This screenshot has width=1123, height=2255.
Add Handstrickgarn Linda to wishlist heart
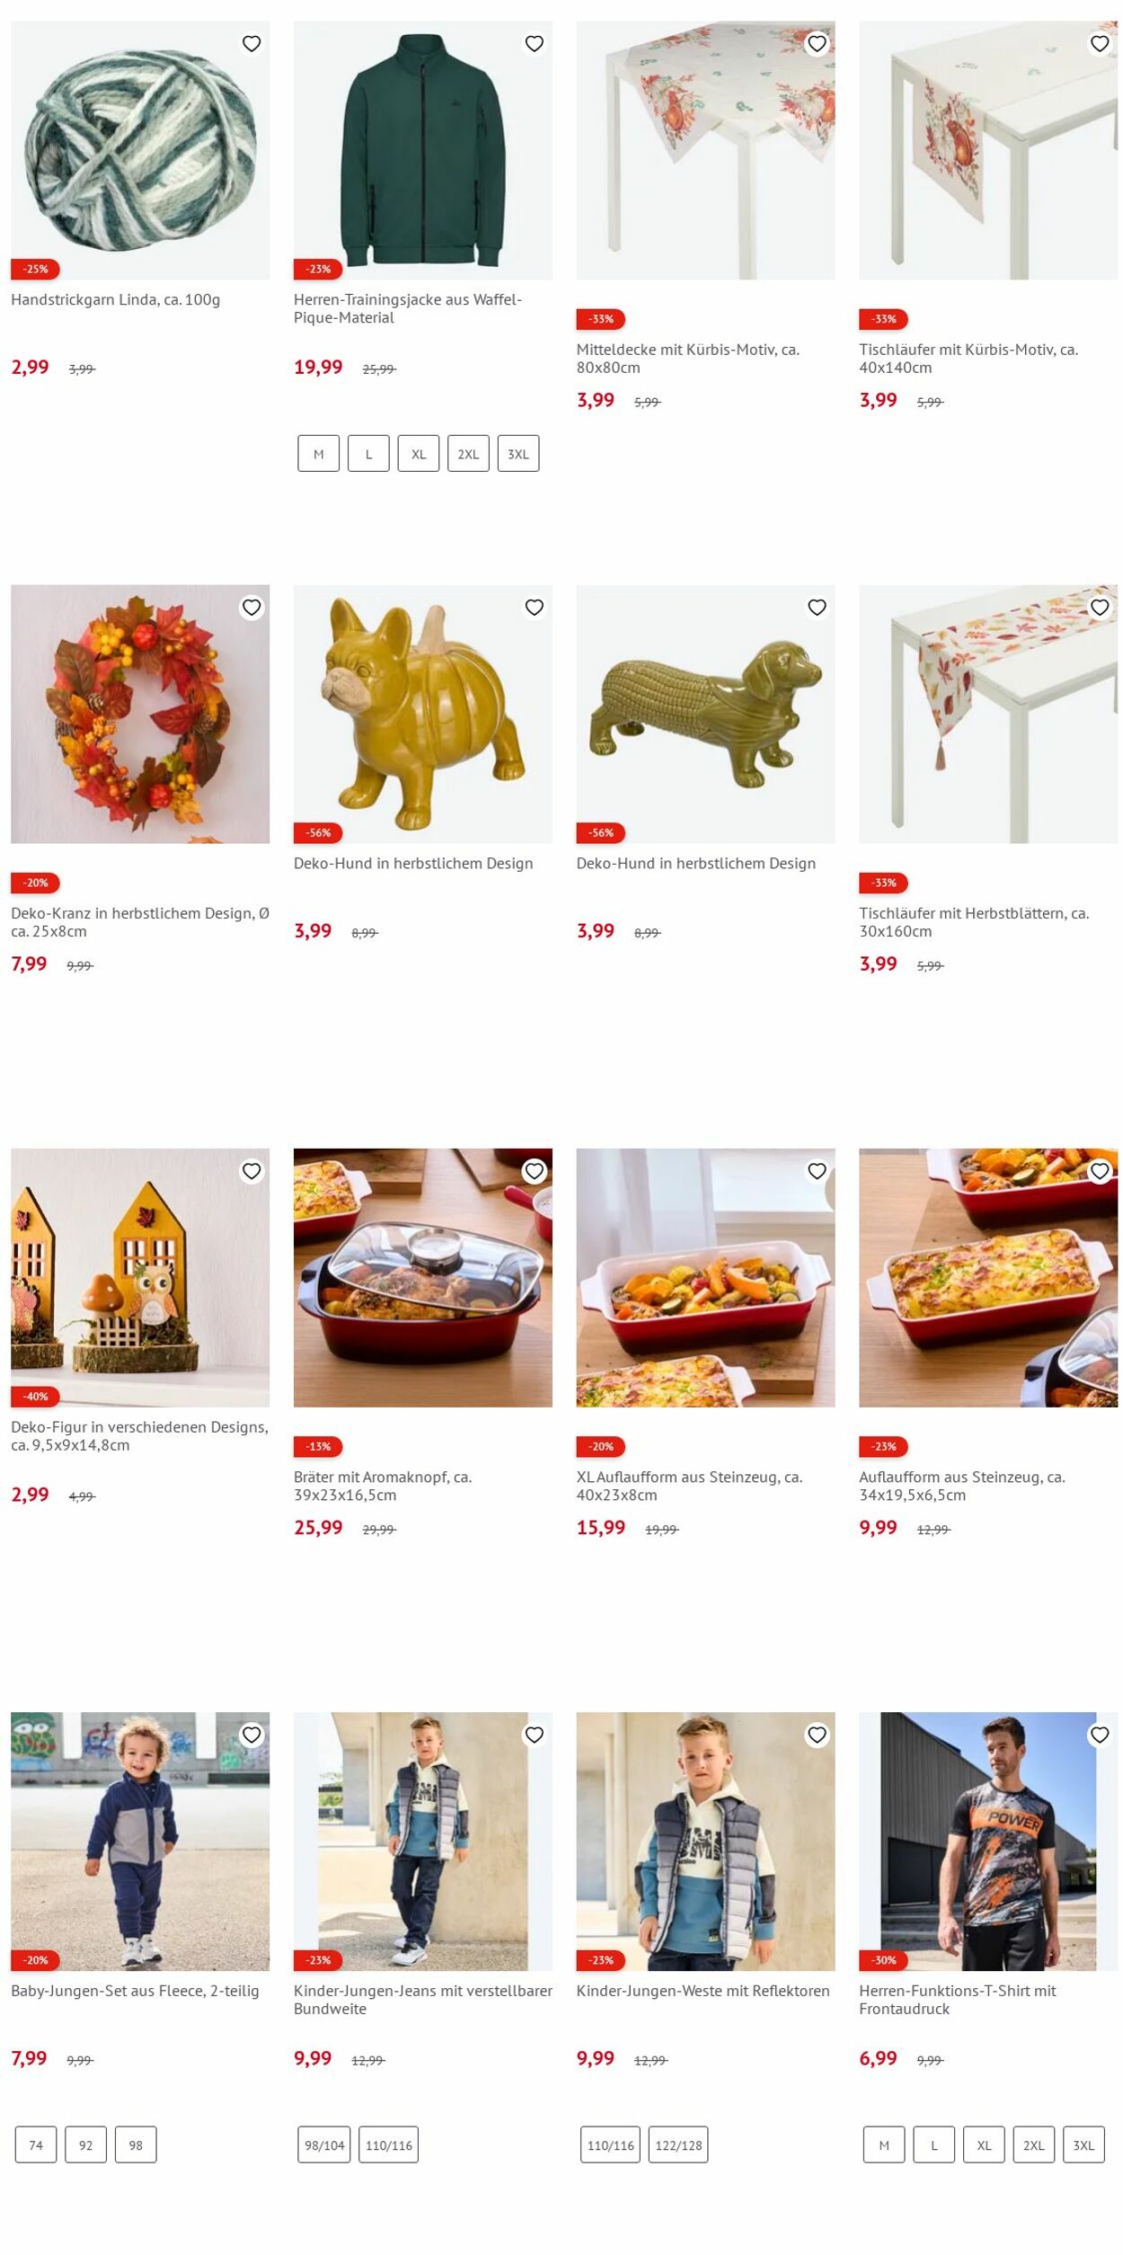[252, 43]
